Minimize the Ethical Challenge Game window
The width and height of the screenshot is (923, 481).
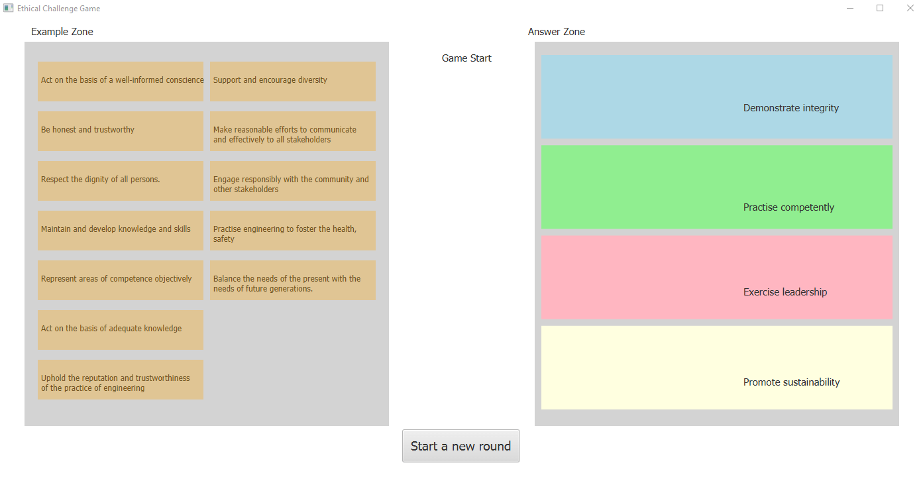point(849,9)
